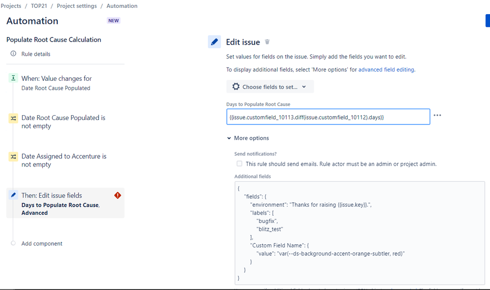Image resolution: width=490 pixels, height=290 pixels.
Task: Open Rule details
Action: click(36, 54)
